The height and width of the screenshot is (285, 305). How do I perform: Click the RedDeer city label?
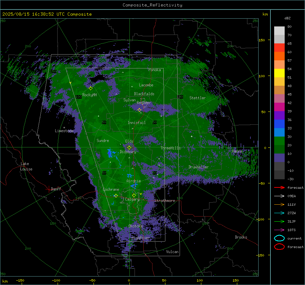click(144, 103)
